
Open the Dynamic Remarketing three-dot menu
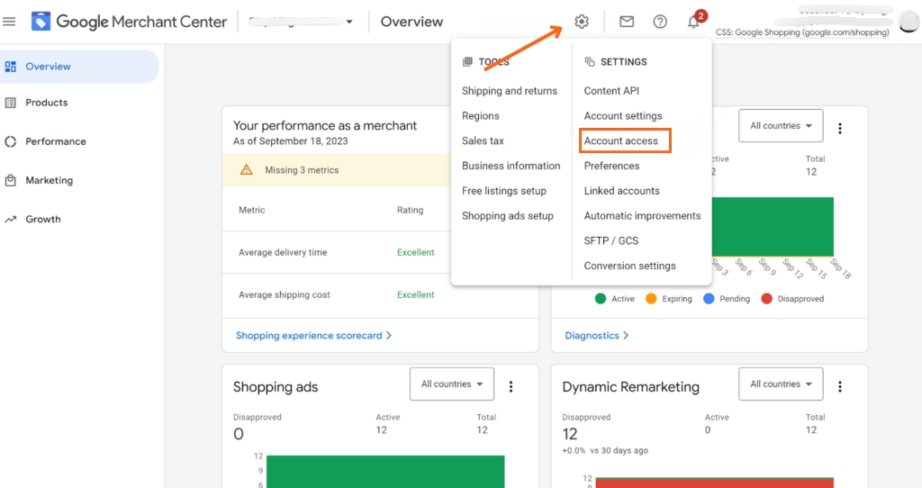point(840,386)
